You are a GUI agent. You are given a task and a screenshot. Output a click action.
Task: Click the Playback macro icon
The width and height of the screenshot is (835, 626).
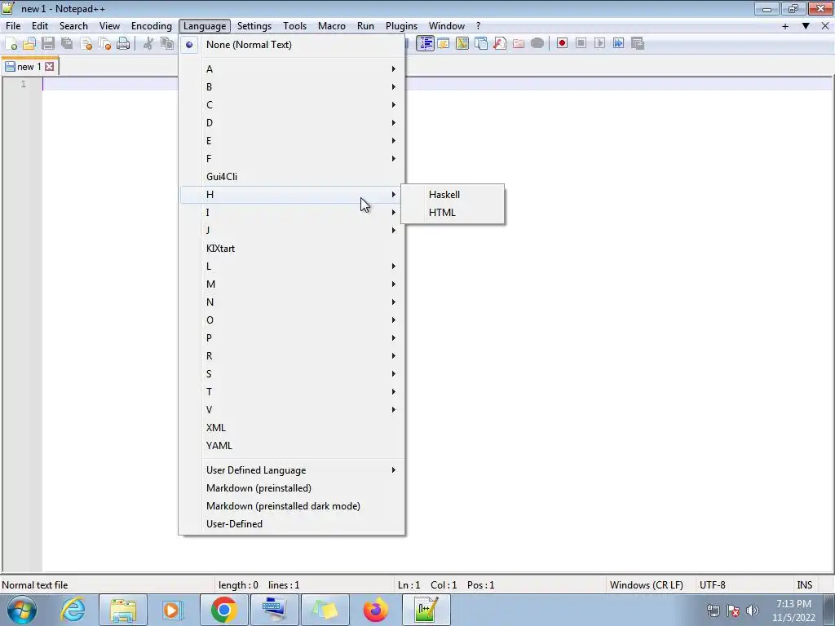(x=599, y=44)
